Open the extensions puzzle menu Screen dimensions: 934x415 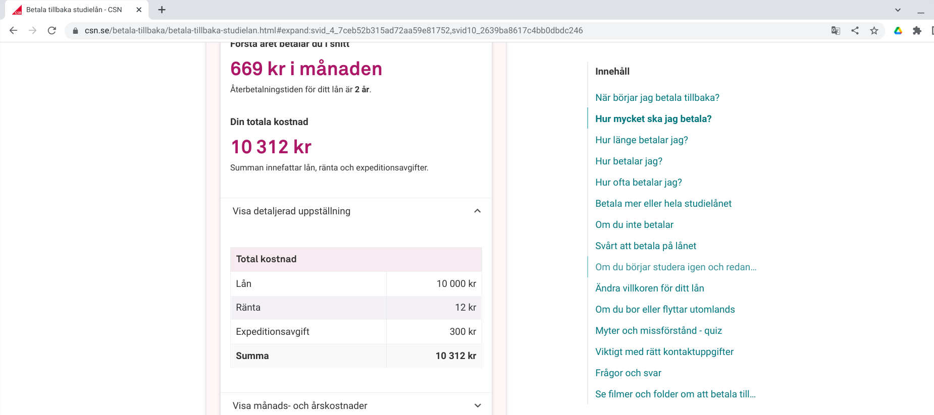917,31
